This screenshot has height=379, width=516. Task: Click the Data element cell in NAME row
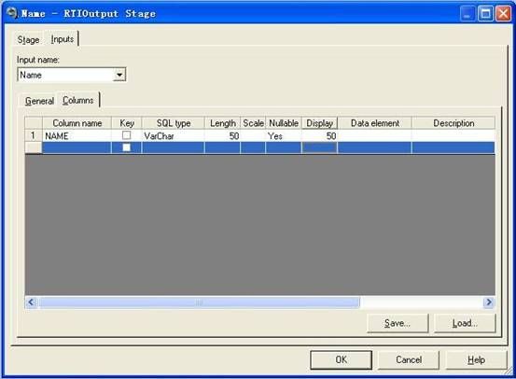pos(375,135)
